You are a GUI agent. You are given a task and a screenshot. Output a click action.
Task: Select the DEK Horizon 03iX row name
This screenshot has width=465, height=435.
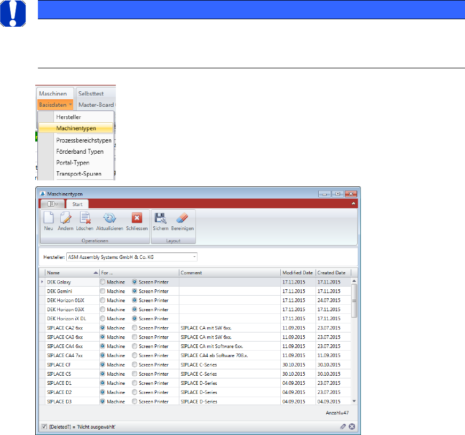tap(66, 309)
